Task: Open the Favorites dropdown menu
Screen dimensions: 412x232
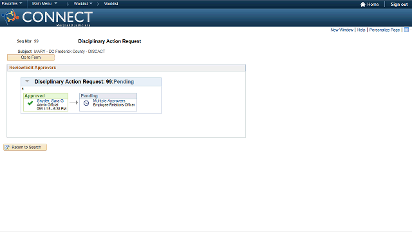Action: (x=12, y=4)
